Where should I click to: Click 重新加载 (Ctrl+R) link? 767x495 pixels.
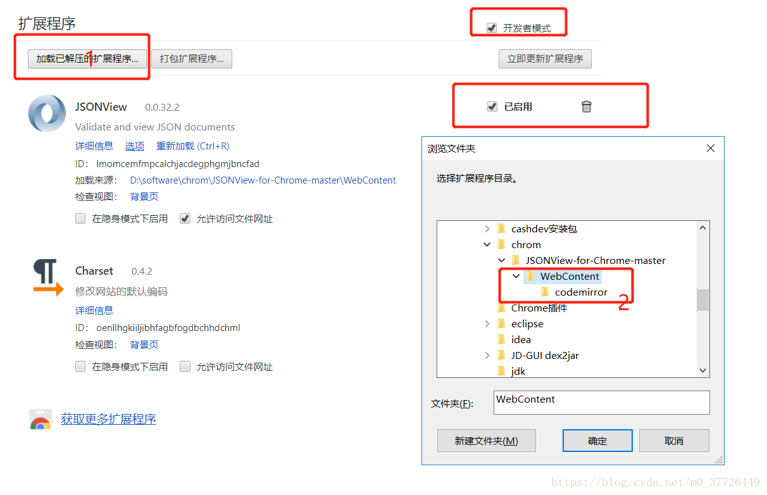193,146
